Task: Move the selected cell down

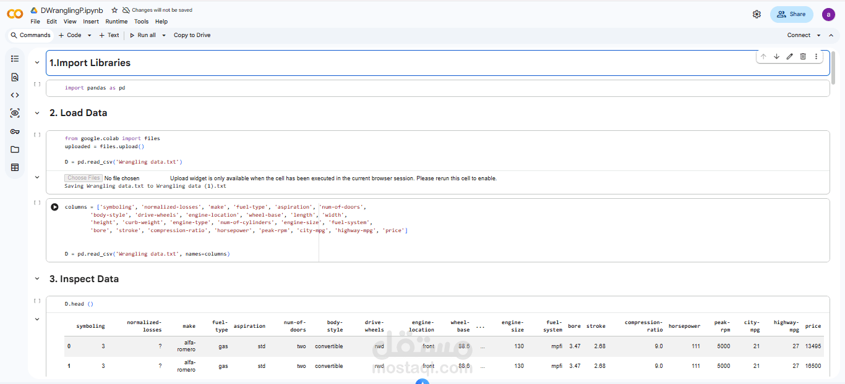Action: (776, 57)
